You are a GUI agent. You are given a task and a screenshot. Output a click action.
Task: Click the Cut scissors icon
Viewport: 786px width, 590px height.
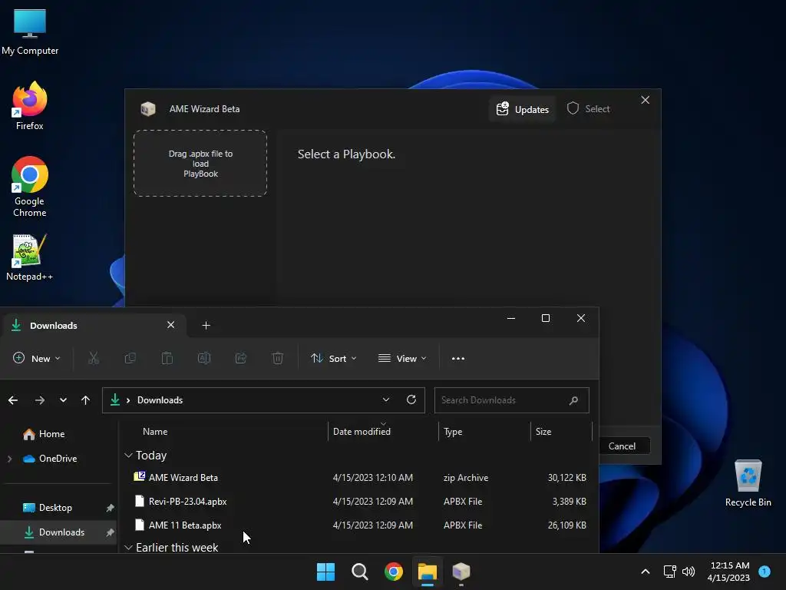point(93,358)
